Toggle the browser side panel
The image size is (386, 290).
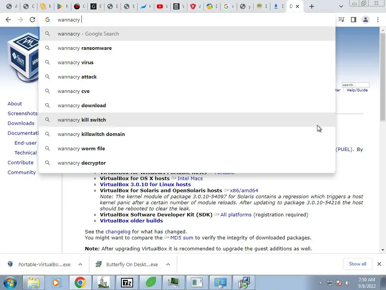pyautogui.click(x=354, y=20)
